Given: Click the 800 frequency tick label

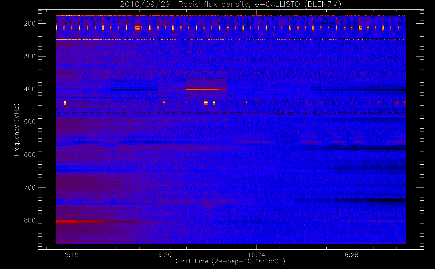Looking at the screenshot, I should click(x=30, y=220).
